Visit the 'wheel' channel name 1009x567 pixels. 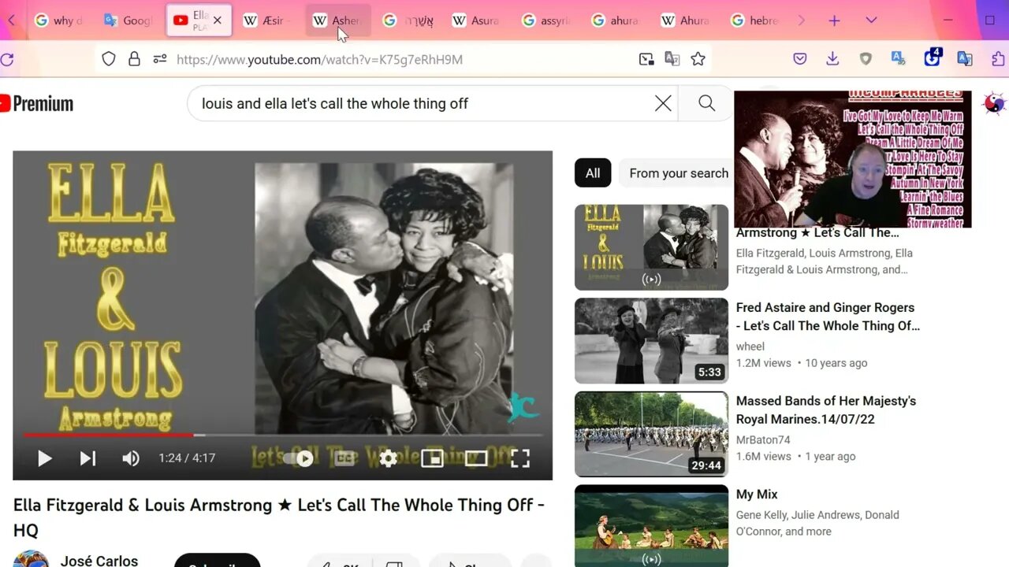(750, 346)
